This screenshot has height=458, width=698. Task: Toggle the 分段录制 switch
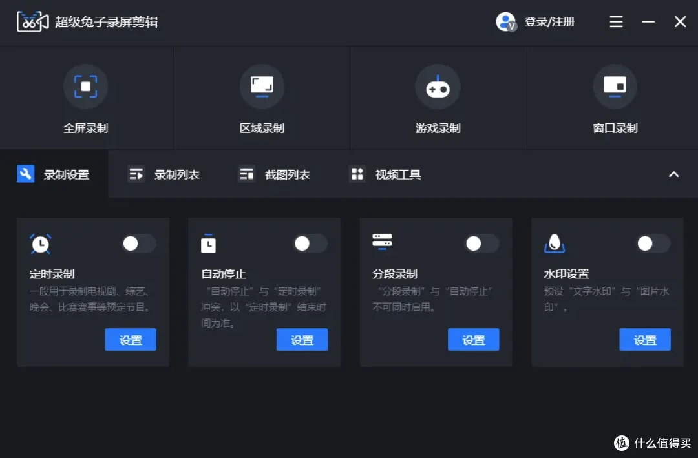click(482, 244)
